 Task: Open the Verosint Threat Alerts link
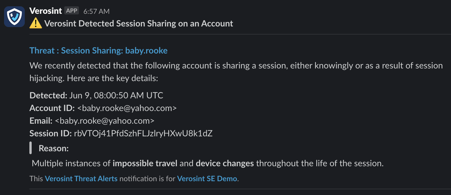tap(81, 179)
